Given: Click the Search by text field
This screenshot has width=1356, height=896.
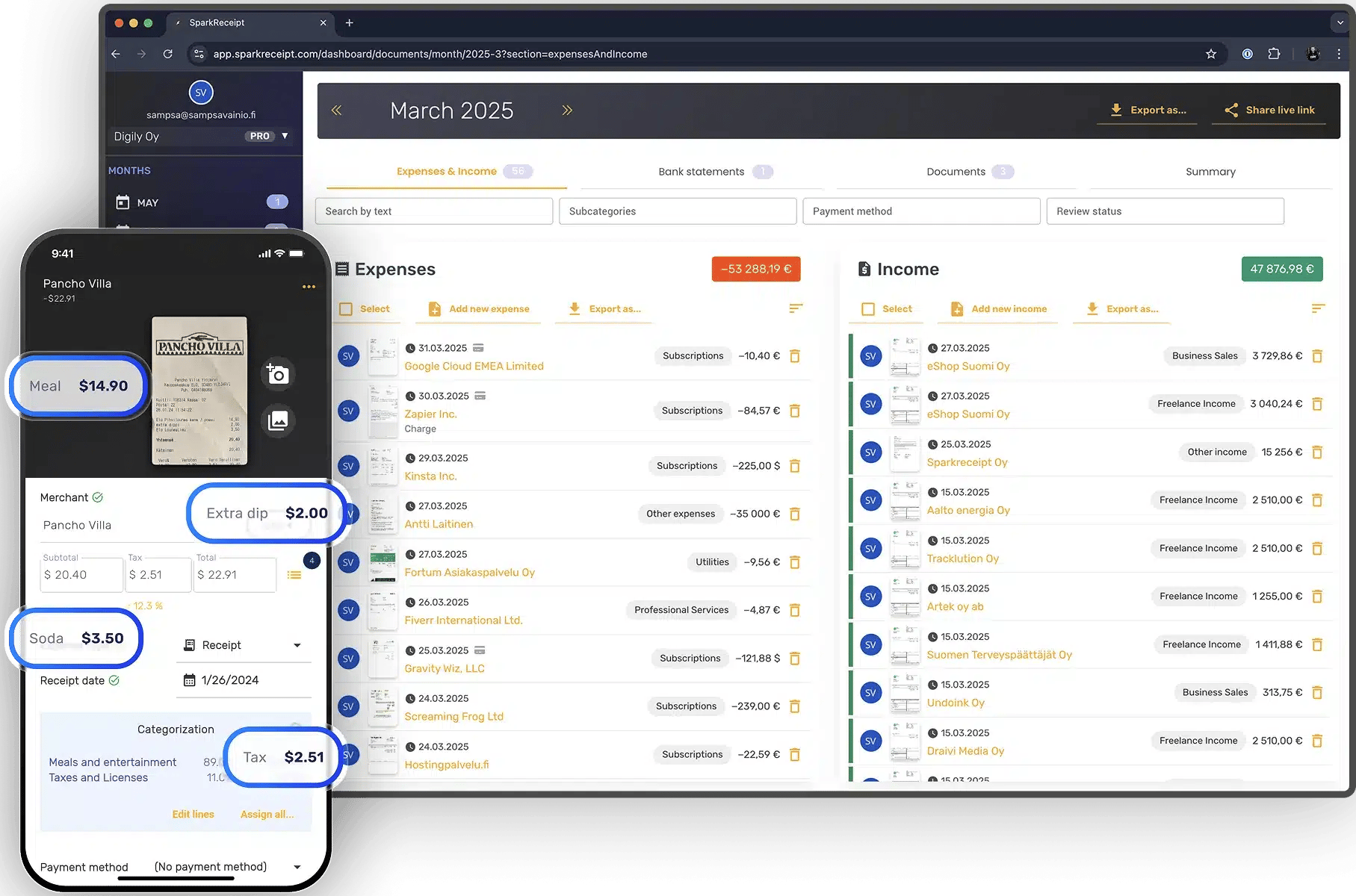Looking at the screenshot, I should pyautogui.click(x=433, y=211).
